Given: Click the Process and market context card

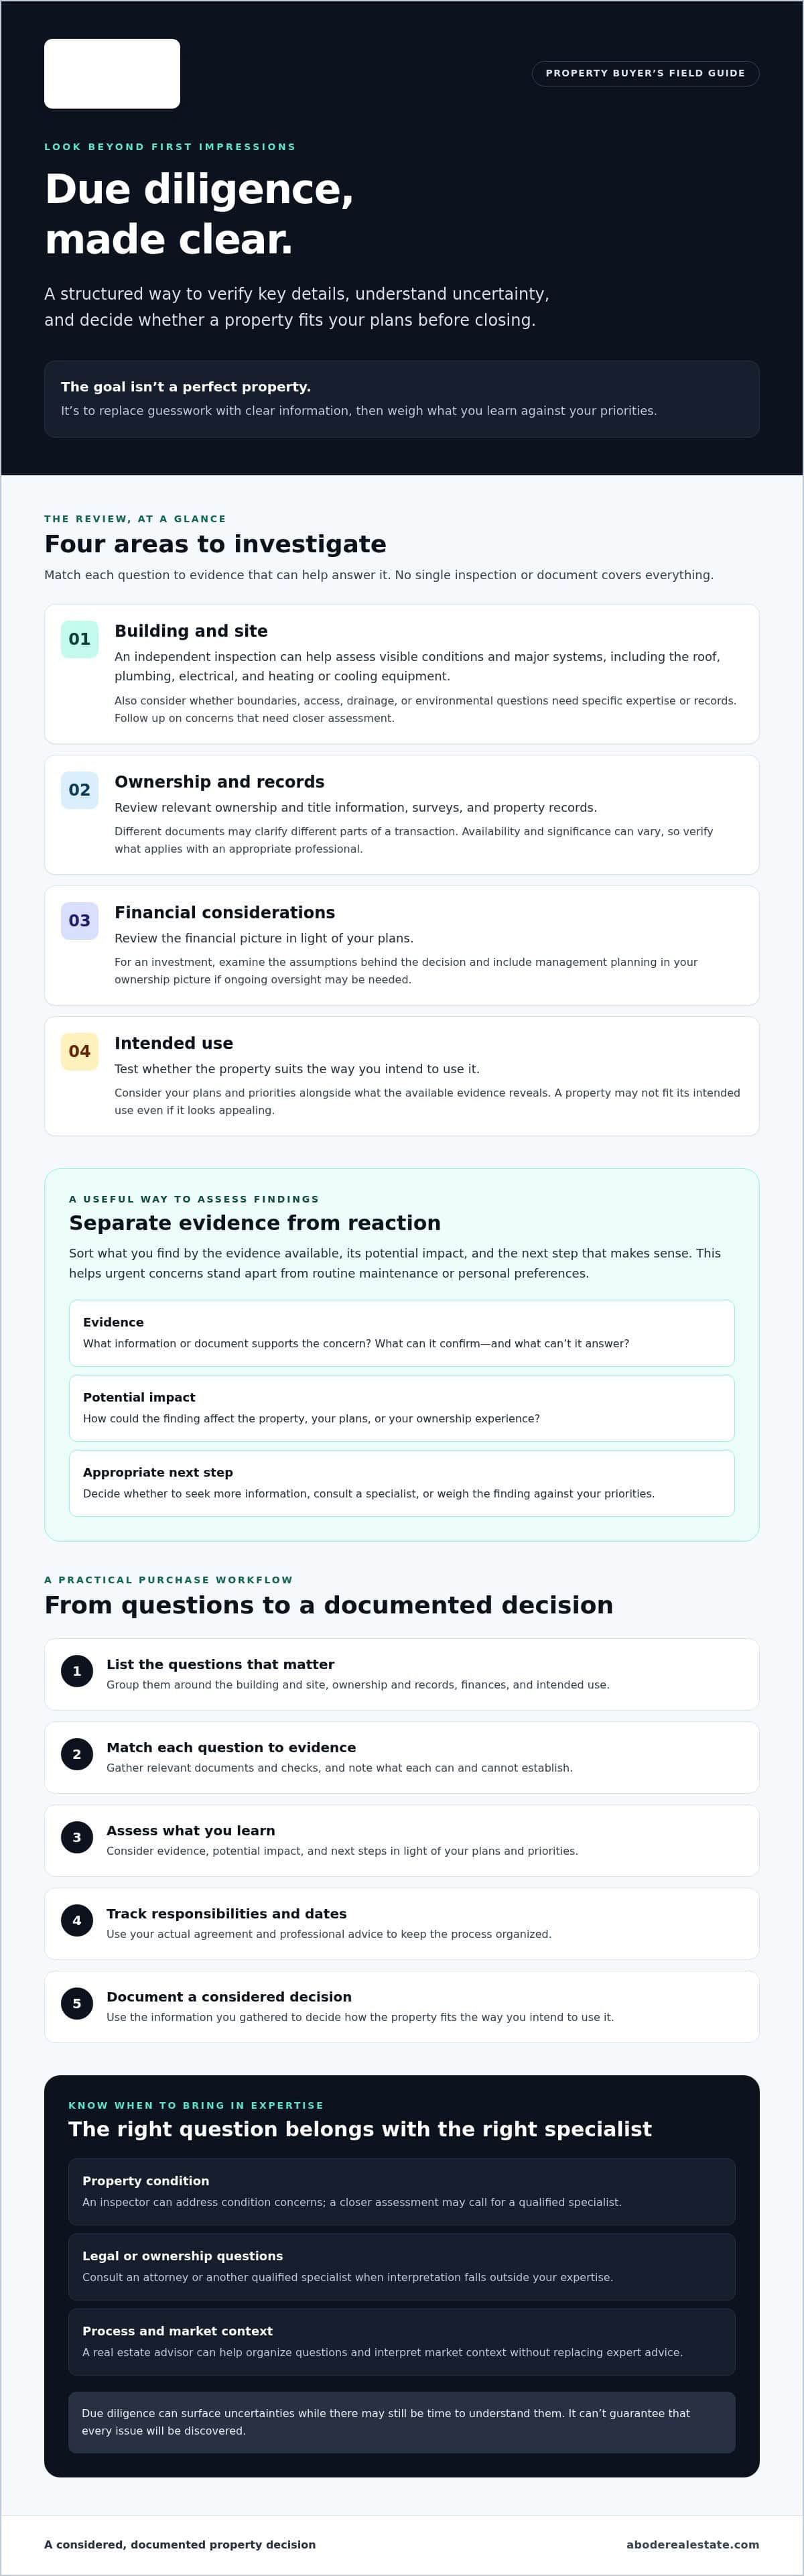Looking at the screenshot, I should tap(402, 2342).
